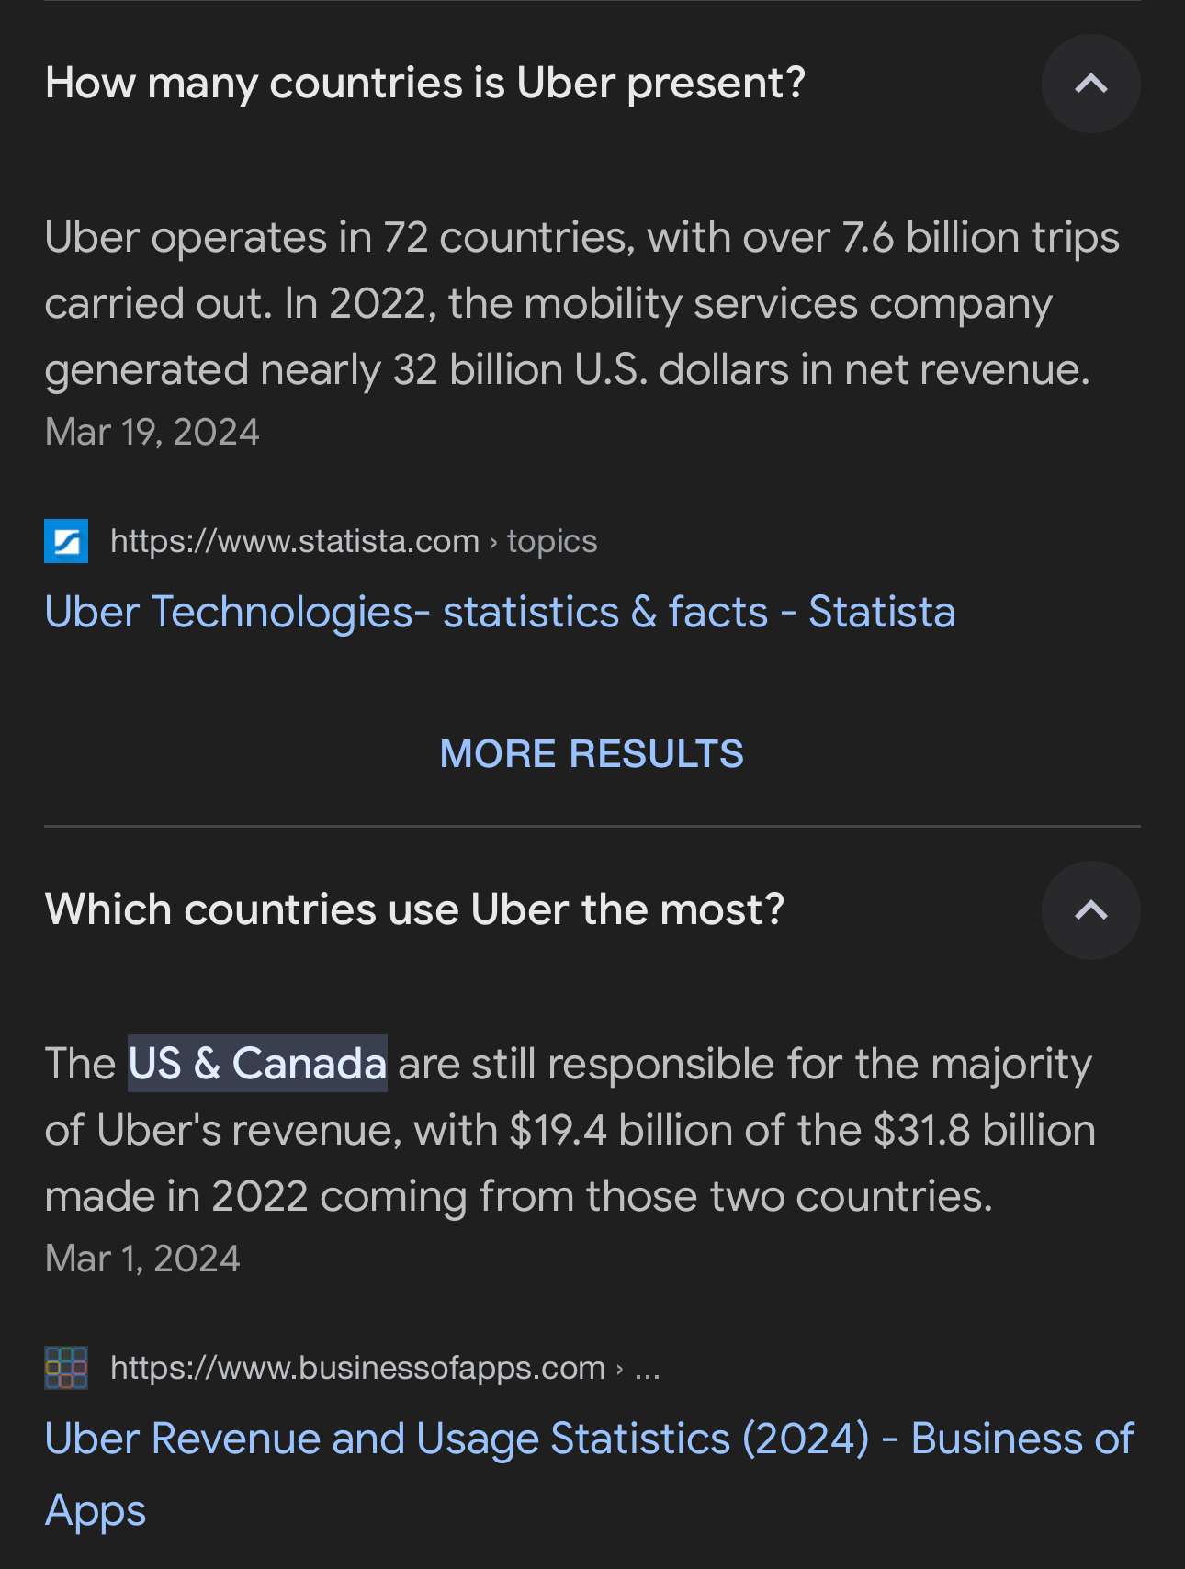Open the Uber Revenue and Usage Statistics link

click(x=588, y=1439)
